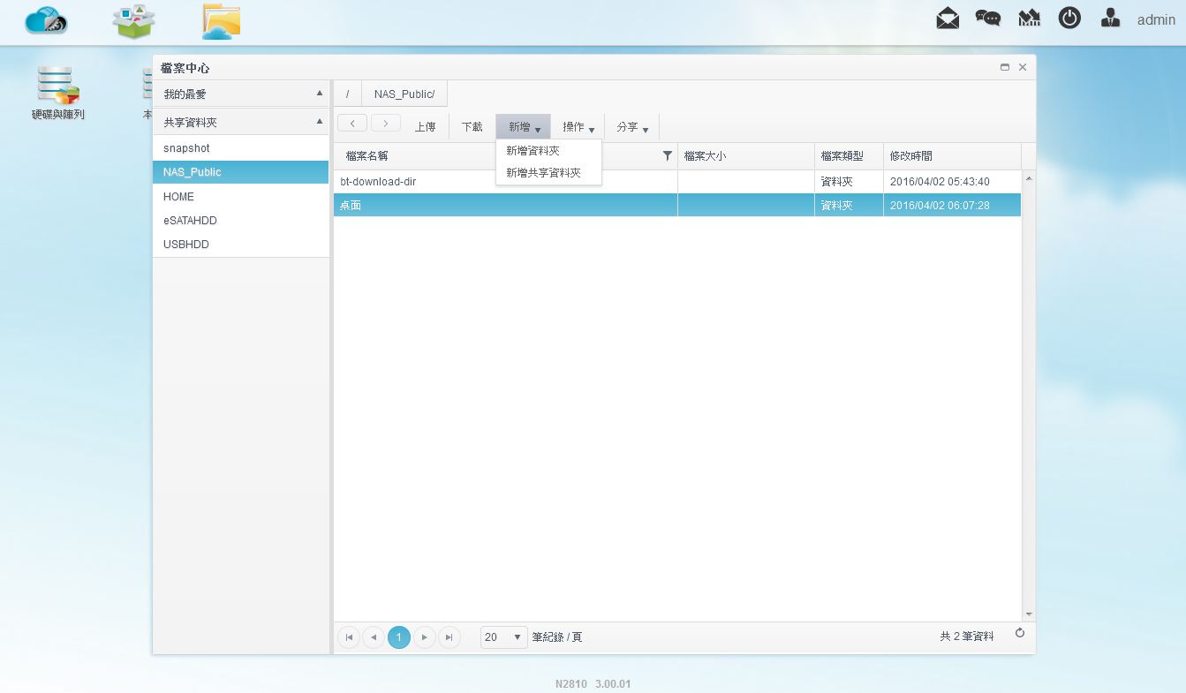Click the scrollbar down arrow in file list
The height and width of the screenshot is (693, 1186).
pos(1029,614)
